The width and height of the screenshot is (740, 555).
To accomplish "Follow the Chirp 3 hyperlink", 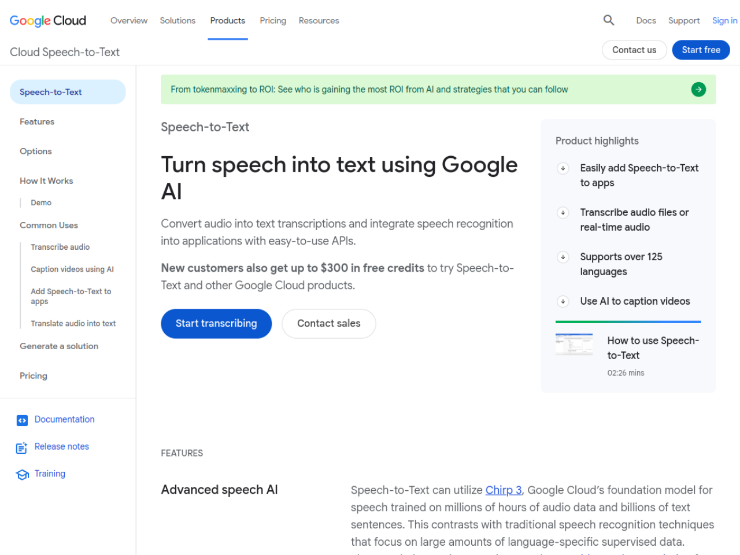I will 504,490.
